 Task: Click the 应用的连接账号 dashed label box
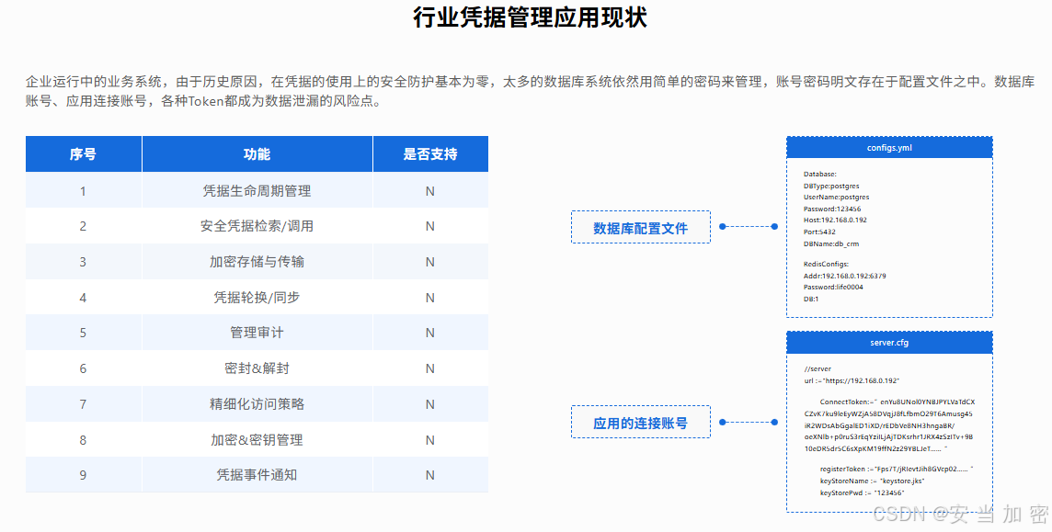pos(640,423)
